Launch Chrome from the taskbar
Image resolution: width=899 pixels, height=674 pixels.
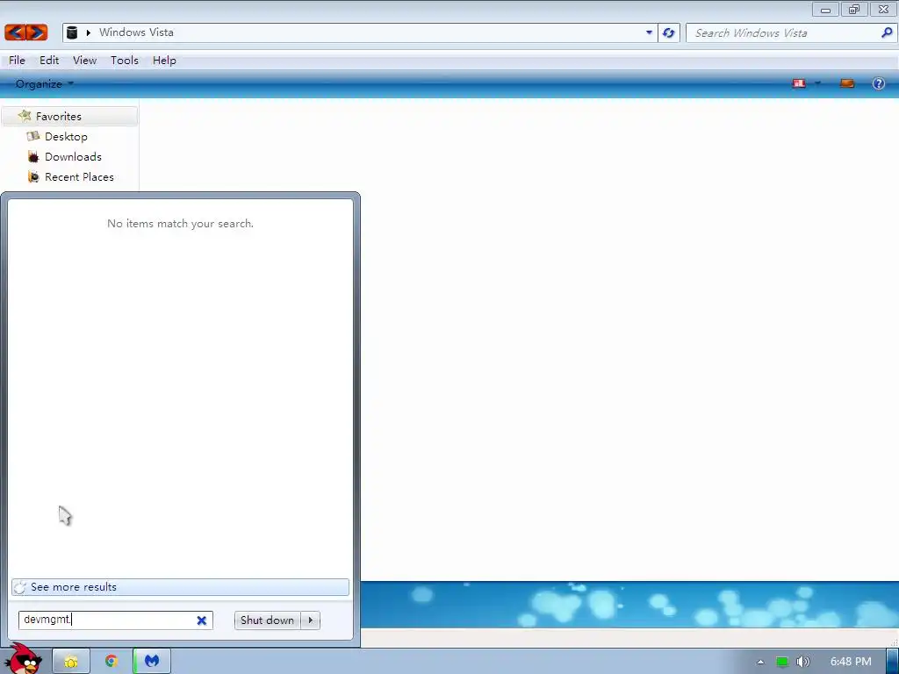111,662
